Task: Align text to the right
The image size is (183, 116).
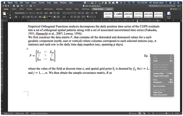Action: pyautogui.click(x=71, y=17)
